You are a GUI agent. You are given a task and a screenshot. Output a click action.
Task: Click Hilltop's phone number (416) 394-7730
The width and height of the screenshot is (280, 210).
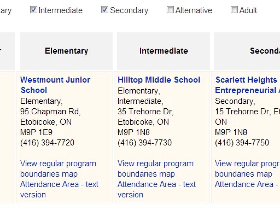(145, 143)
